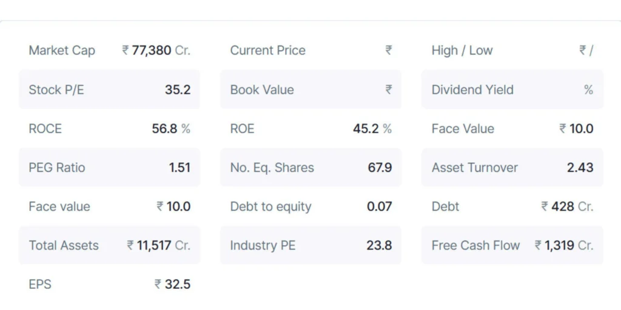The height and width of the screenshot is (310, 621).
Task: Select the 77,380 Cr. market cap value
Action: point(156,51)
